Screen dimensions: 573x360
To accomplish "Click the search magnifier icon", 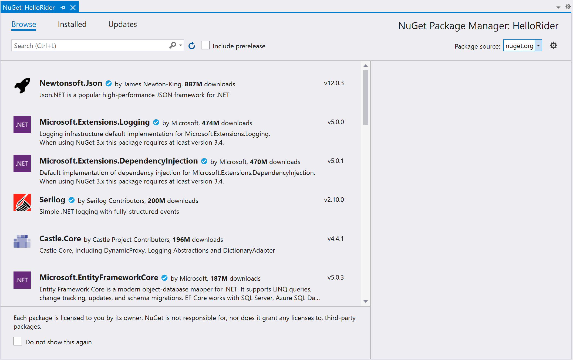I will (173, 45).
